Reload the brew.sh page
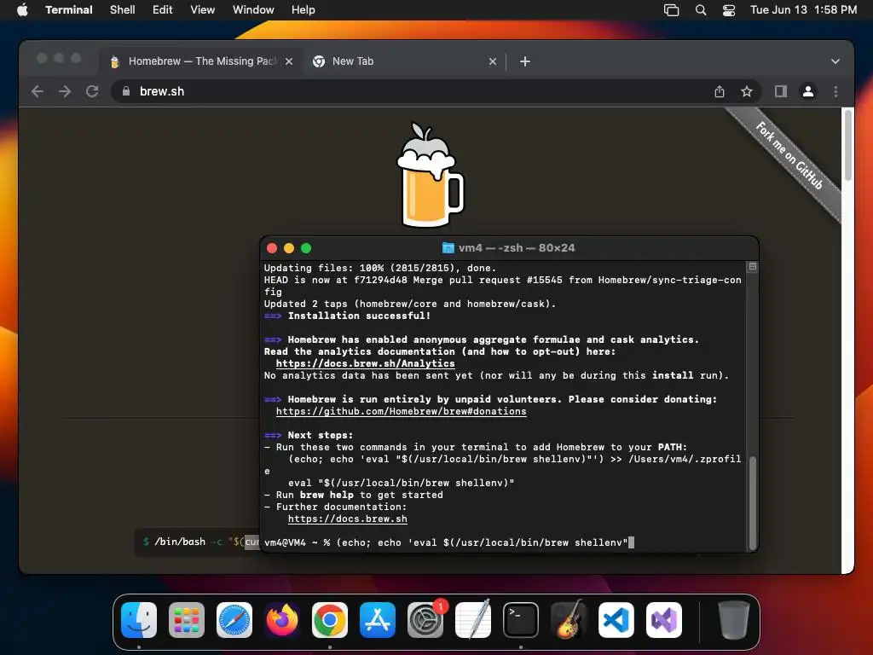This screenshot has width=873, height=655. [x=92, y=91]
